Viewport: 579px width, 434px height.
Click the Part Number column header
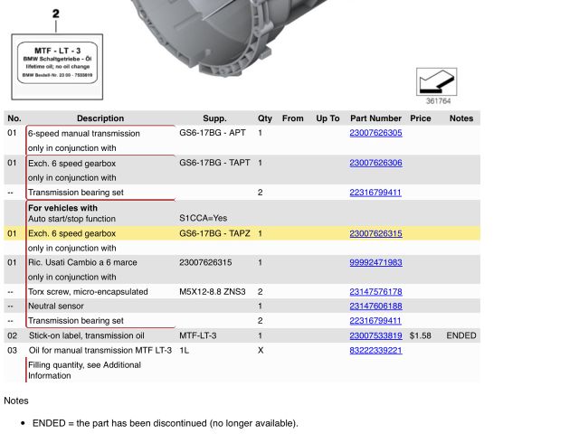coord(375,118)
